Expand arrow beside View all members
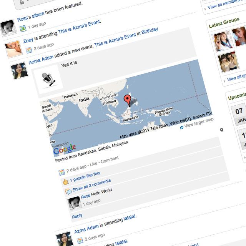 coord(205,9)
